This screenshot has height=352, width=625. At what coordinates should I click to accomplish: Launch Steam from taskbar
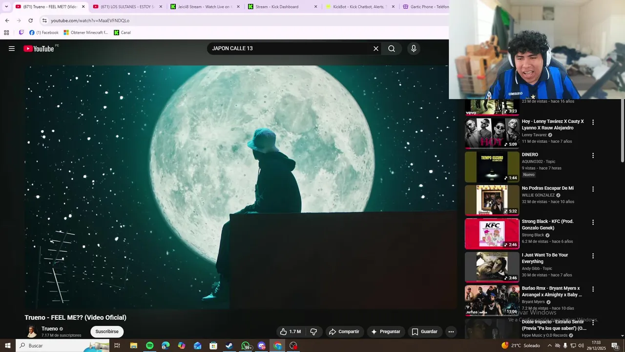(229, 346)
